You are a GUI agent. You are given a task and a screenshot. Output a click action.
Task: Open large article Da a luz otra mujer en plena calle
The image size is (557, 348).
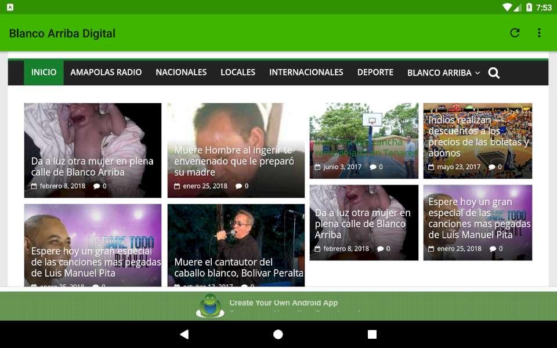[93, 150]
